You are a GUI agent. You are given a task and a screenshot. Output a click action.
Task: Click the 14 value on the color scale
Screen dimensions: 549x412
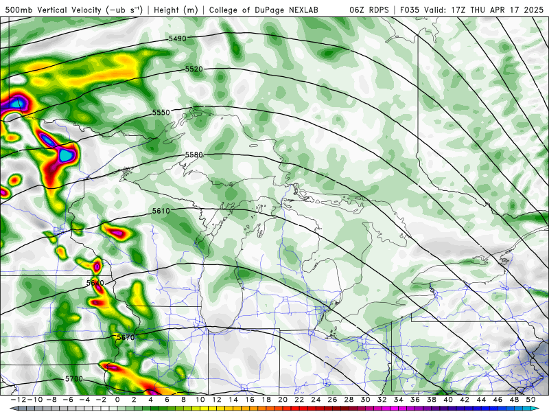coord(233,400)
